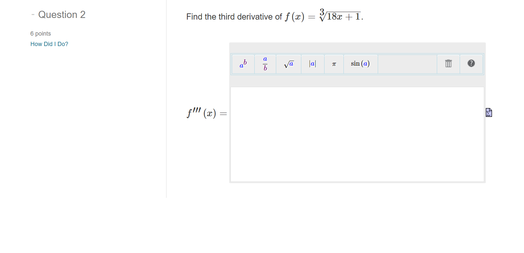Select the a/b fraction toolbar button
Viewport: 524px width, 253px height.
coord(265,64)
